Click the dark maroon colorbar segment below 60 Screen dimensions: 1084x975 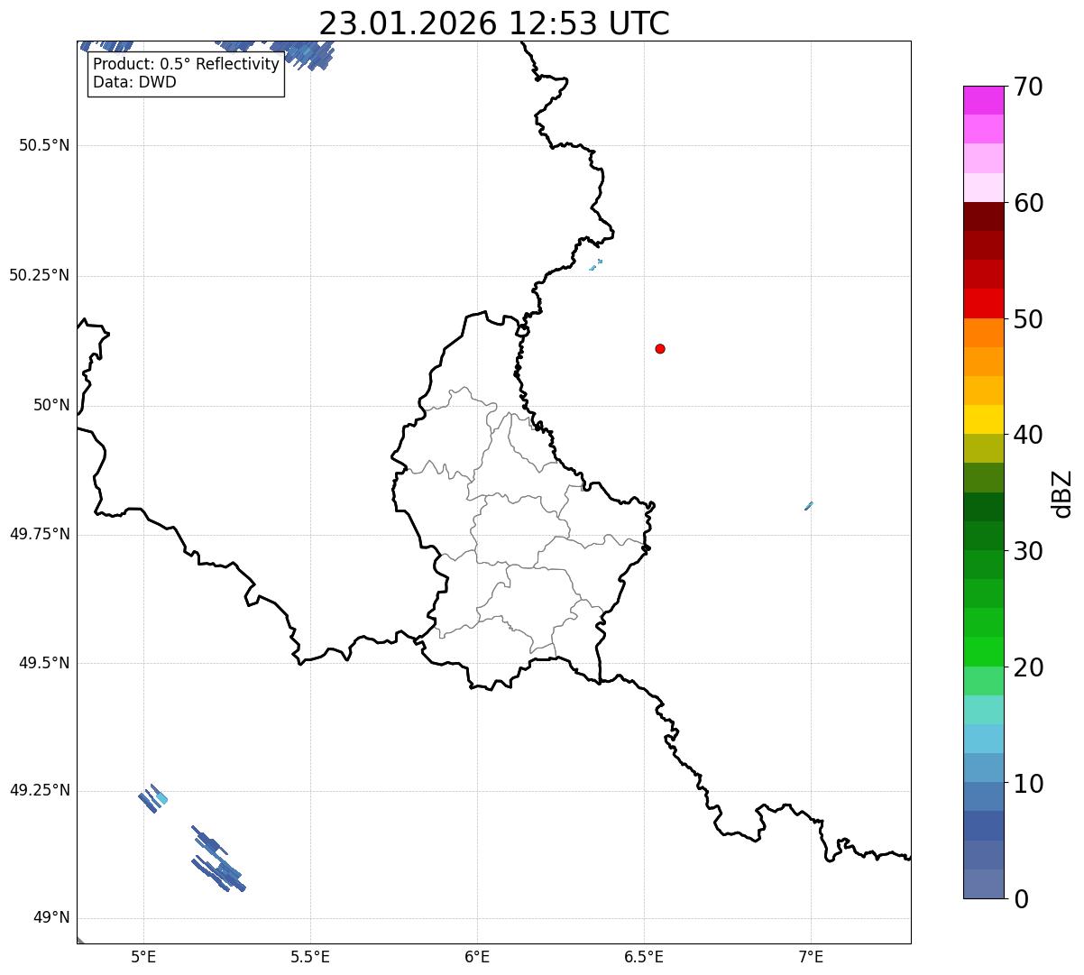pos(983,216)
